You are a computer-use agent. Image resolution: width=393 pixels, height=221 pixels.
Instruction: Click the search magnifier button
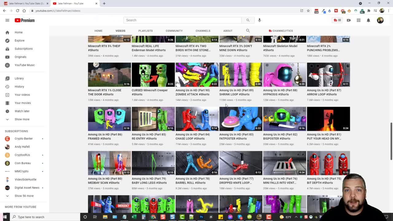pyautogui.click(x=248, y=20)
